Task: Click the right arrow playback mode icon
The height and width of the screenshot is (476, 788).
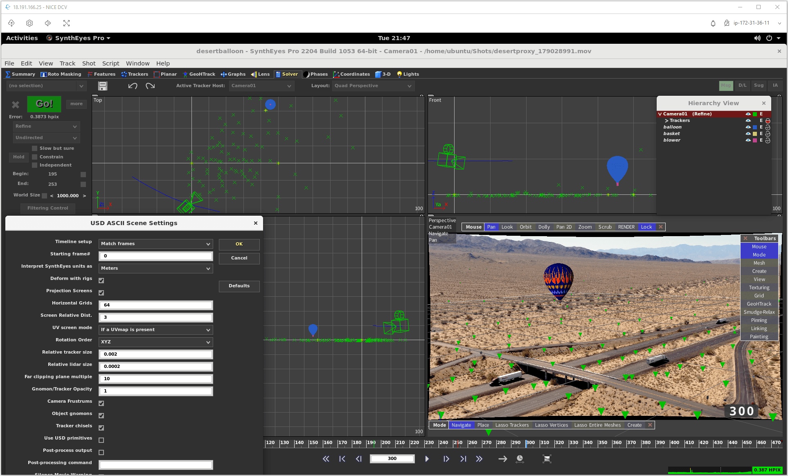Action: pyautogui.click(x=502, y=459)
